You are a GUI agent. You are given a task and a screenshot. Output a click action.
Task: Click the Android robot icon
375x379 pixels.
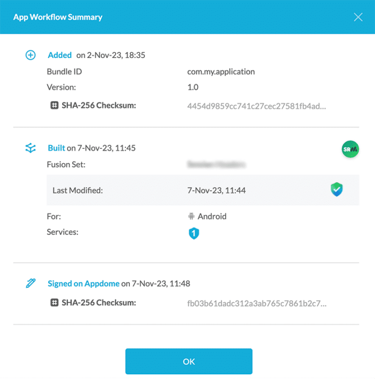coord(191,217)
